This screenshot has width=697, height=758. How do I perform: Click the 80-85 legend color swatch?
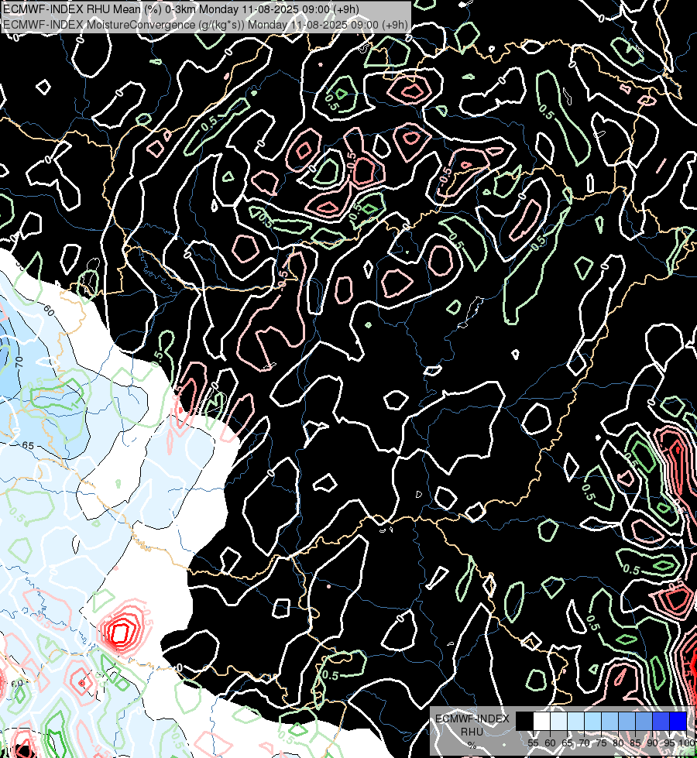(x=627, y=722)
